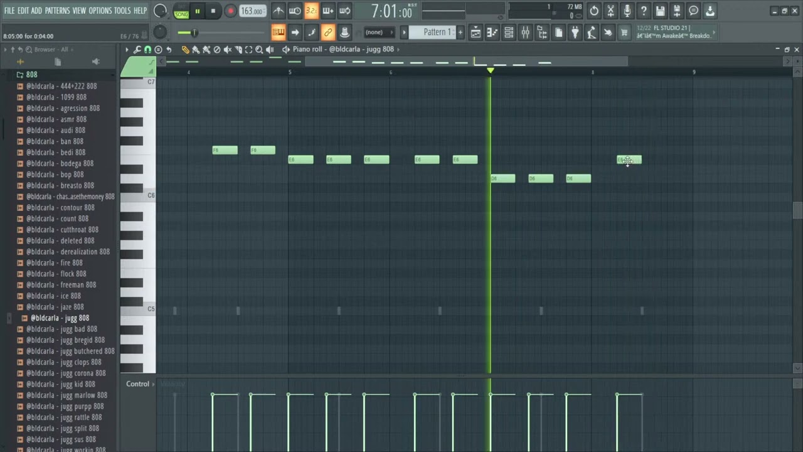Viewport: 803px width, 452px height.
Task: Toggle the orange link multilink button
Action: 328,33
